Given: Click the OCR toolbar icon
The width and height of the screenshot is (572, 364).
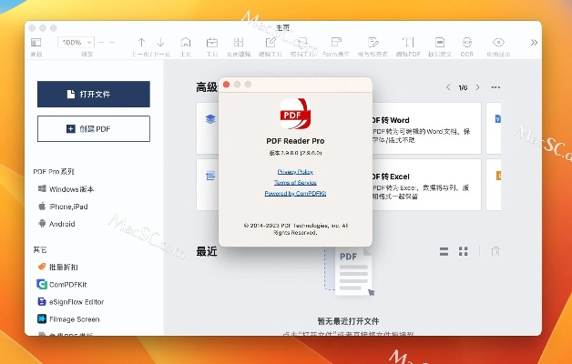Looking at the screenshot, I should point(466,42).
